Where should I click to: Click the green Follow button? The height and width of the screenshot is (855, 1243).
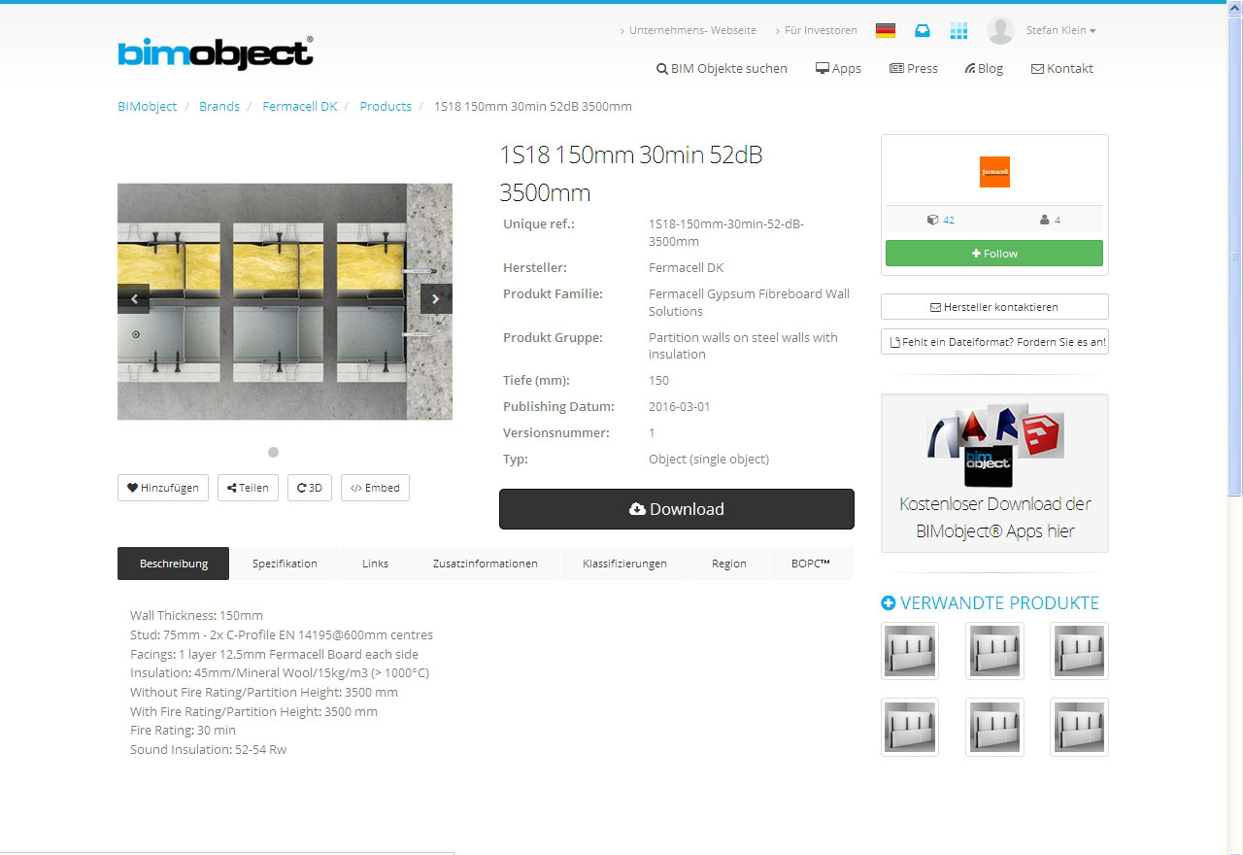pos(994,254)
